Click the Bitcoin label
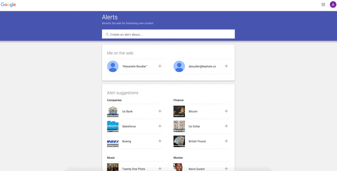This screenshot has width=337, height=171. coord(193,111)
